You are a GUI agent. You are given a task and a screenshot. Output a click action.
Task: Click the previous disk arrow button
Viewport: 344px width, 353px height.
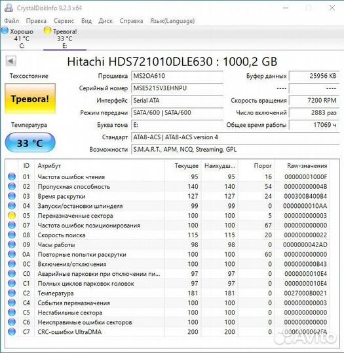[11, 61]
